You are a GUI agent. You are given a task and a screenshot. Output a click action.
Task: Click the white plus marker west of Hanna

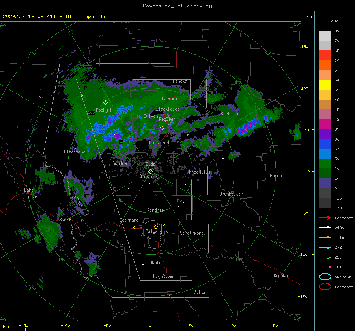(x=223, y=158)
